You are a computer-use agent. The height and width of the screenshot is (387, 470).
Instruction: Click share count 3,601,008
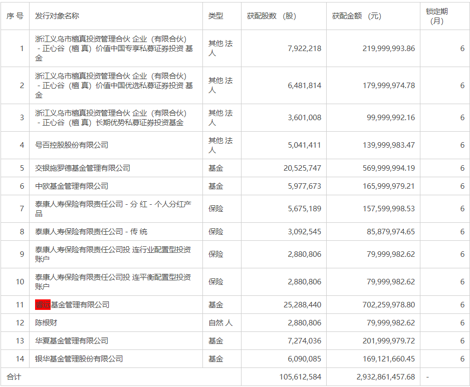tap(305, 118)
